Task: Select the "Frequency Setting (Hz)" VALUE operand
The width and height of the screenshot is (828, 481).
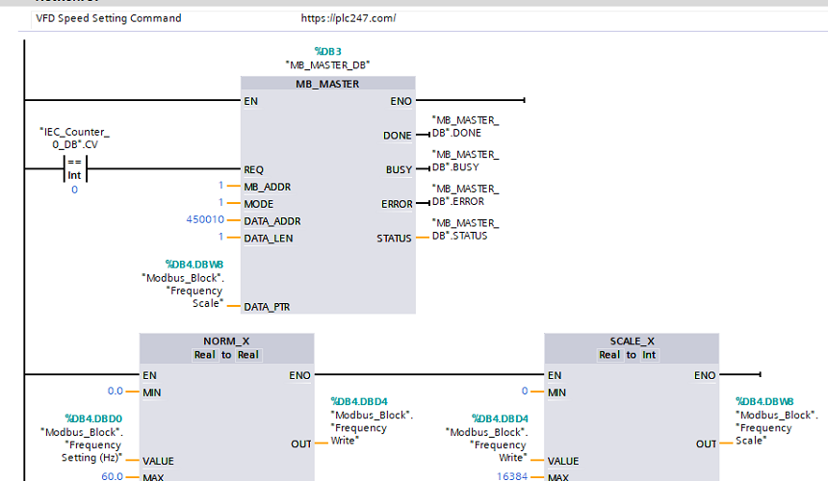Action: (82, 445)
